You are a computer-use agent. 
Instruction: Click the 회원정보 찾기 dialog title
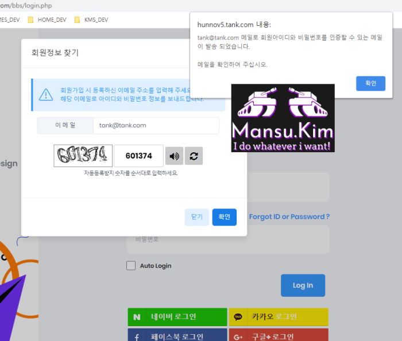55,53
